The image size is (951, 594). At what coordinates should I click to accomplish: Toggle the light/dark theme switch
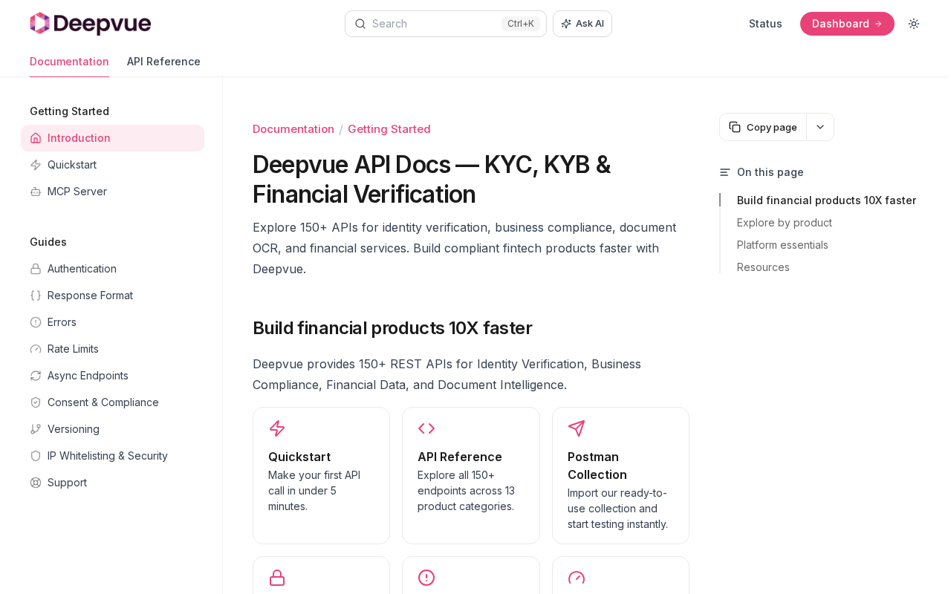point(914,24)
